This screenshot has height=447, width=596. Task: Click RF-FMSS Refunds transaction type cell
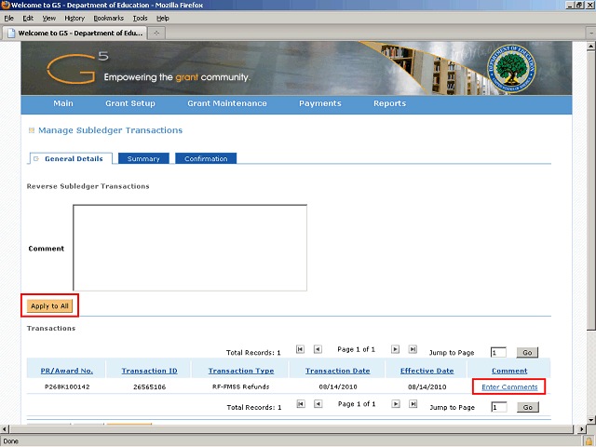(240, 387)
